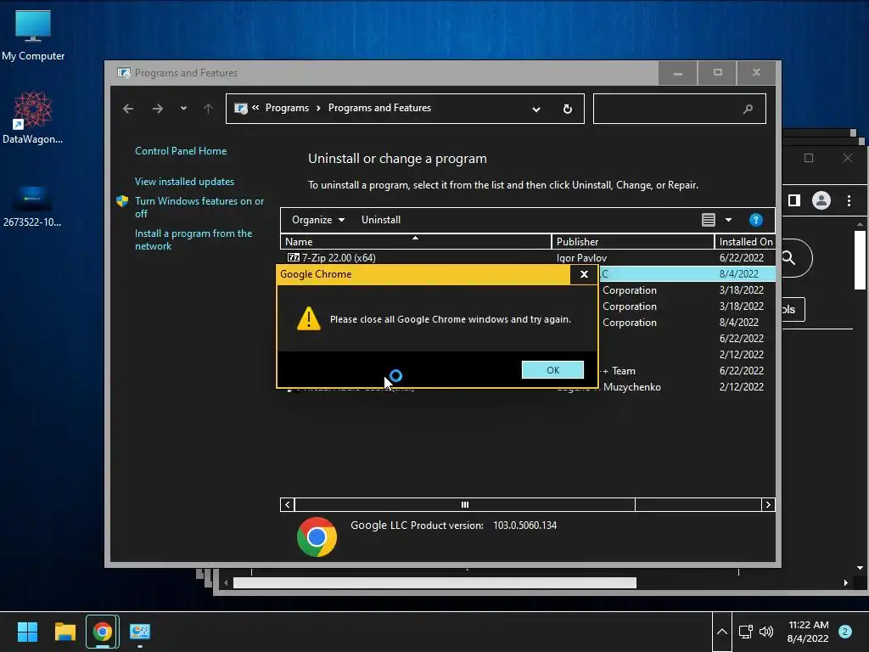
Task: Click the Chrome profile avatar icon
Action: click(x=821, y=200)
